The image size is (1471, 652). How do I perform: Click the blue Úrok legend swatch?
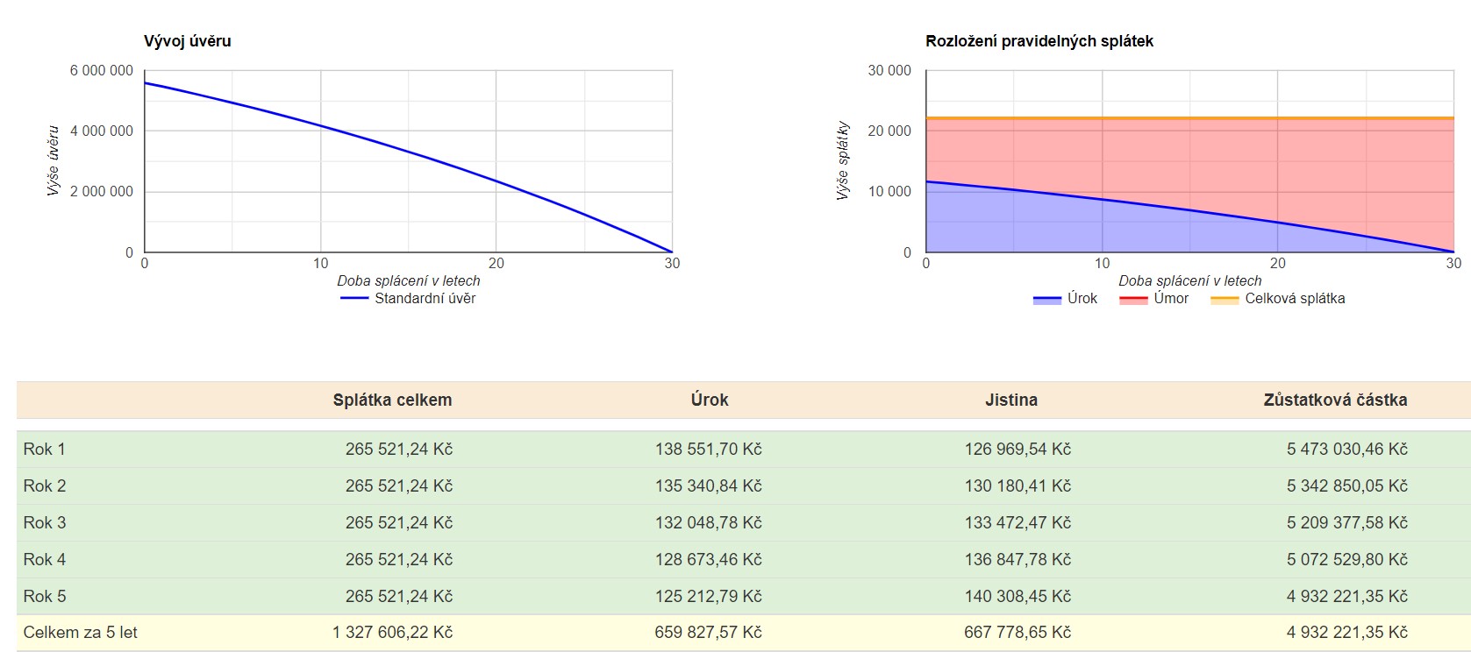coord(1046,300)
